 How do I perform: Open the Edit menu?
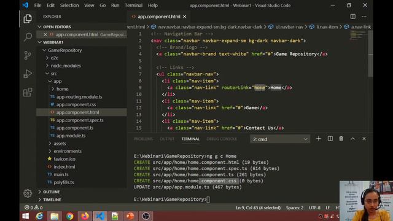pyautogui.click(x=50, y=6)
